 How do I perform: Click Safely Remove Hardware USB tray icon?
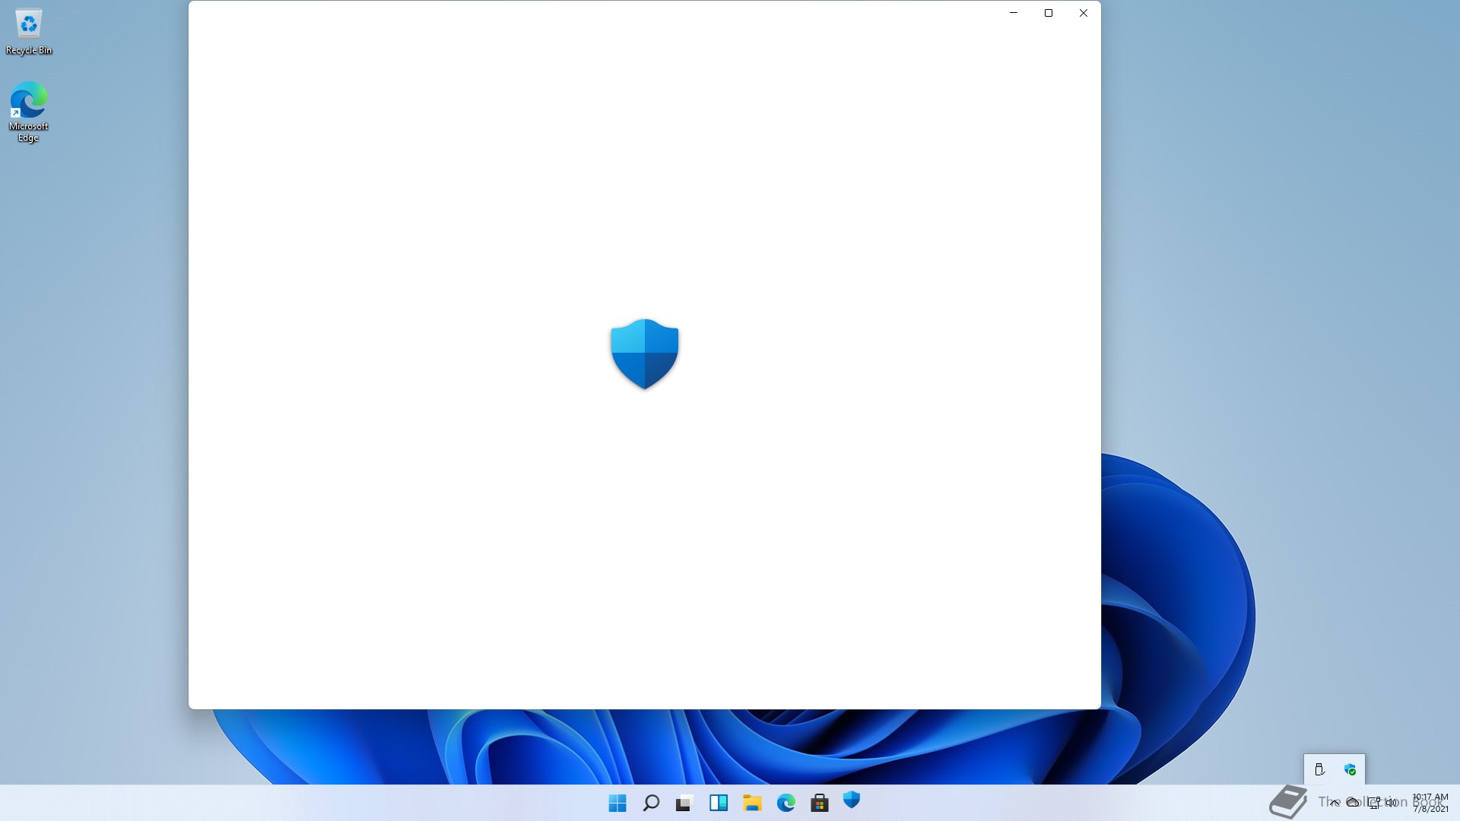(1319, 770)
